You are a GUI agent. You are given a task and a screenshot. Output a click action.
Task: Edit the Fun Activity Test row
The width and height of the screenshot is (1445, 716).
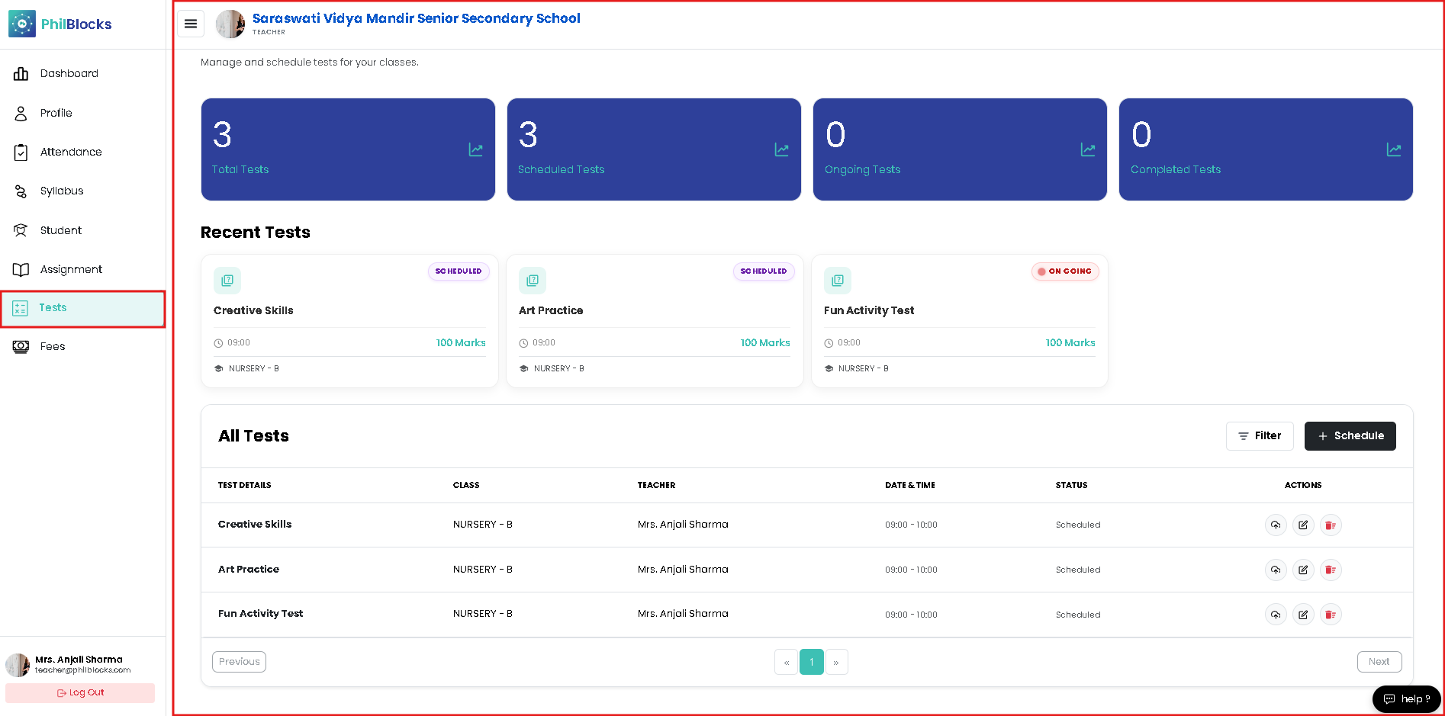tap(1303, 615)
